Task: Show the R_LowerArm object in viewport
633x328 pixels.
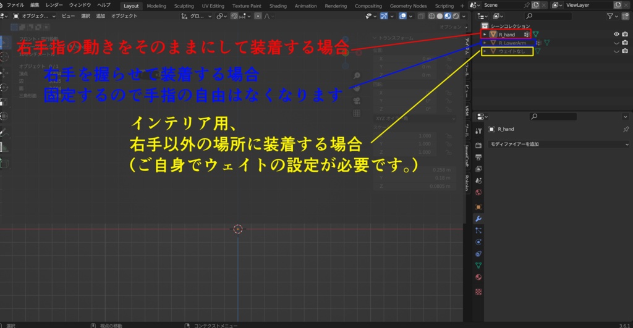Action: pos(616,43)
